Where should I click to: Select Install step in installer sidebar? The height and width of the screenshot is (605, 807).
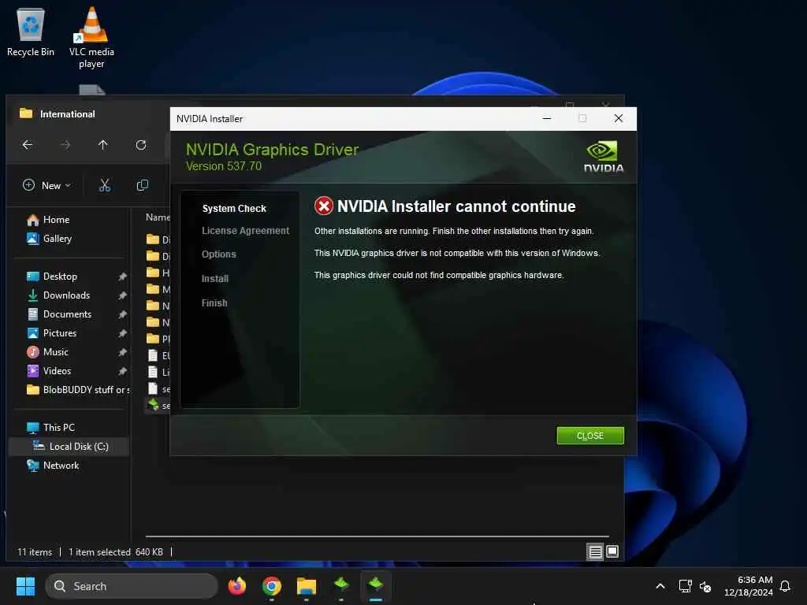pyautogui.click(x=214, y=279)
